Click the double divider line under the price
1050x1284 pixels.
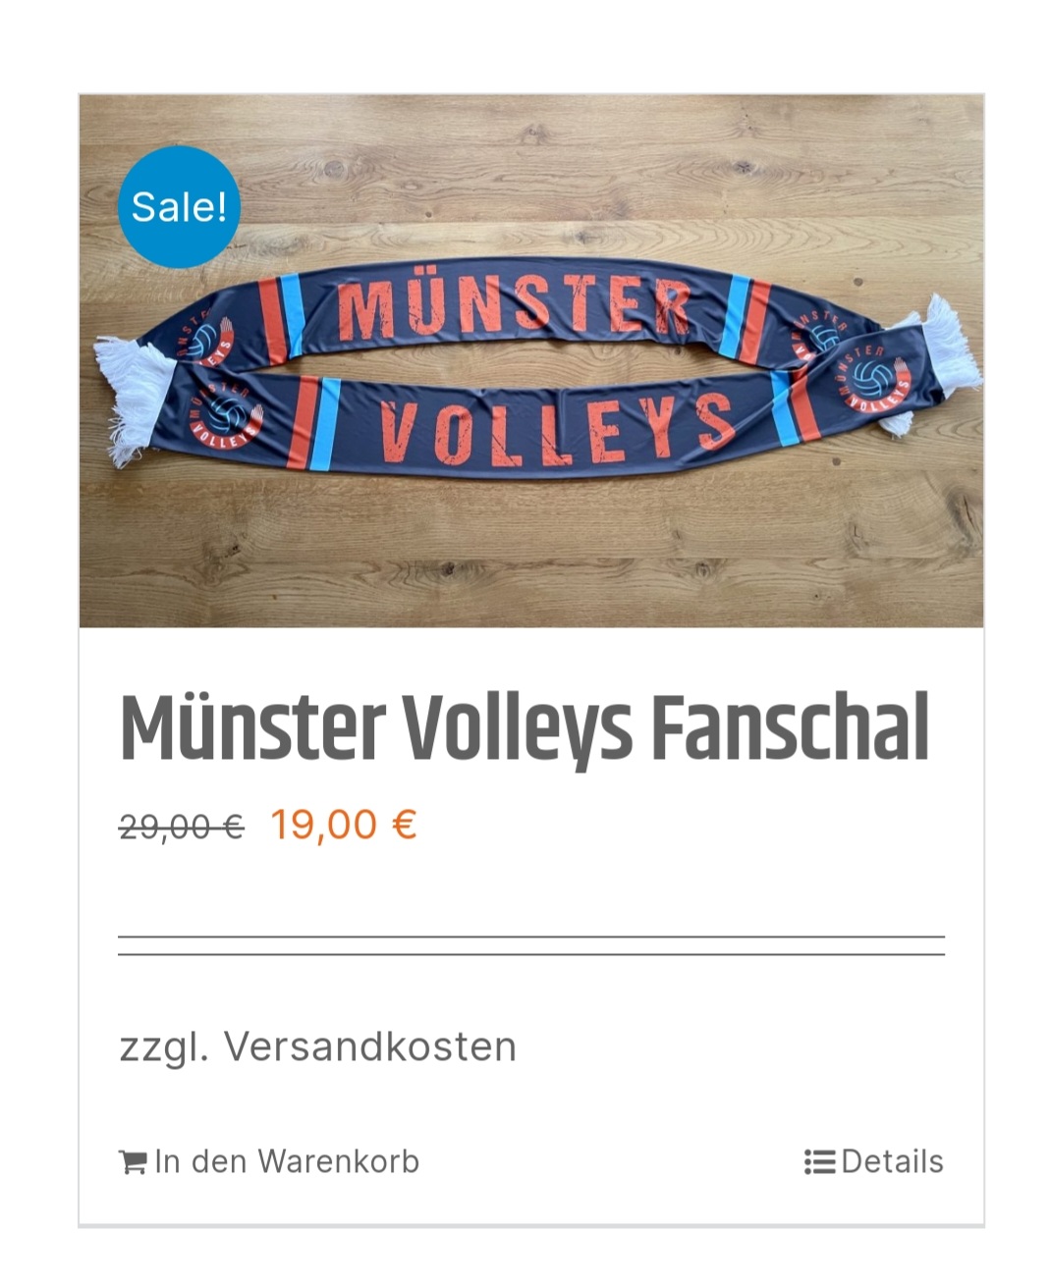click(x=531, y=945)
